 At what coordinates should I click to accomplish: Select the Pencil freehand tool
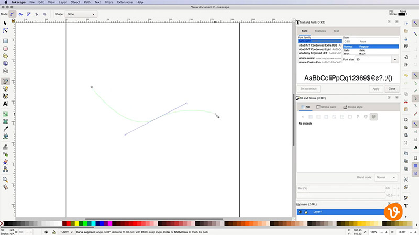(5, 88)
